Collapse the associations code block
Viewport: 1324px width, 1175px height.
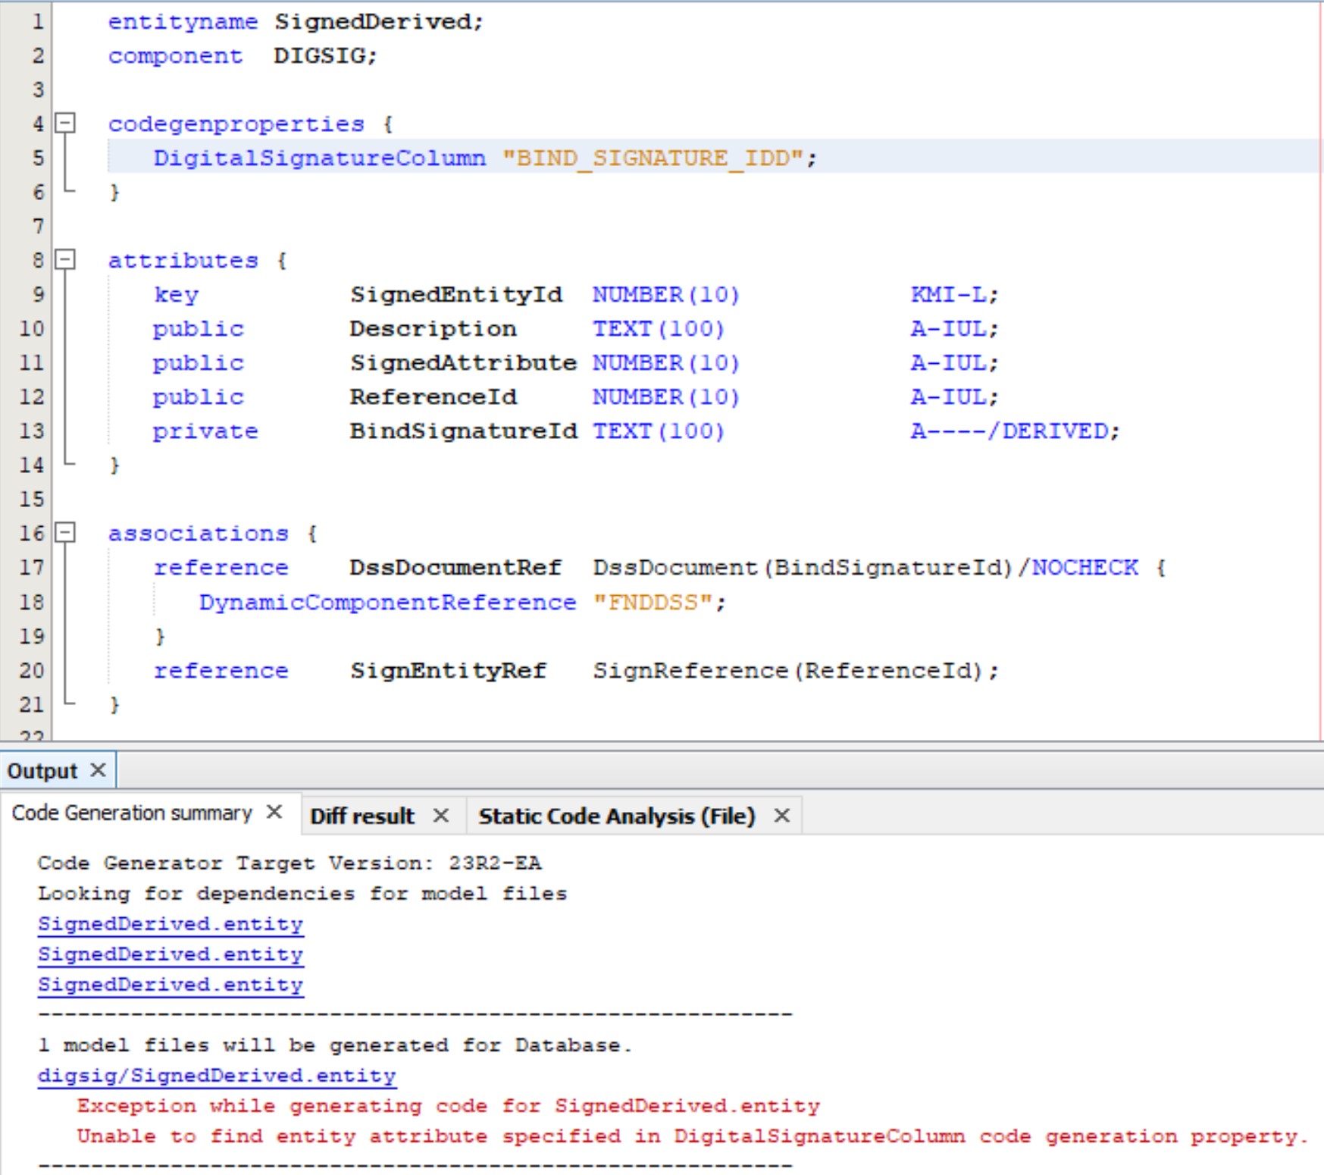pyautogui.click(x=66, y=533)
